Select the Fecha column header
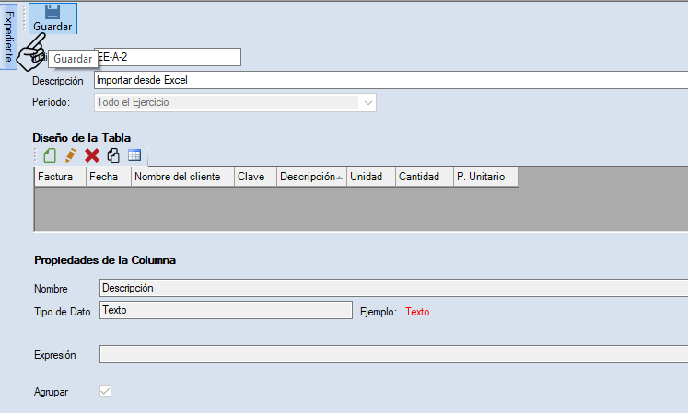Screen dimensions: 688x413 [x=108, y=177]
